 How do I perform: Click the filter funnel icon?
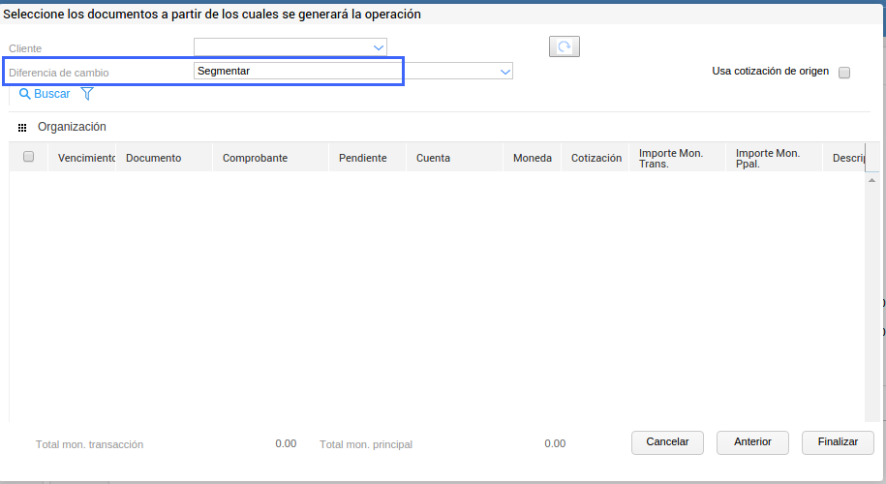(87, 94)
